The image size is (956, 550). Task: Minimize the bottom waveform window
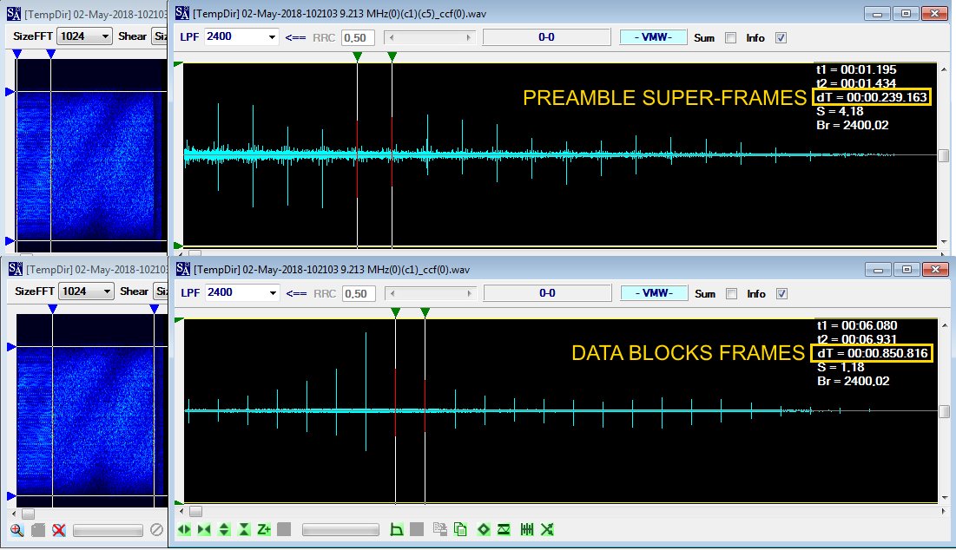coord(879,269)
